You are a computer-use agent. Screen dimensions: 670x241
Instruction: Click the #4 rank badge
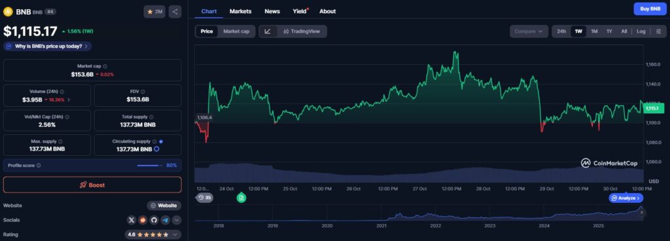pyautogui.click(x=51, y=12)
